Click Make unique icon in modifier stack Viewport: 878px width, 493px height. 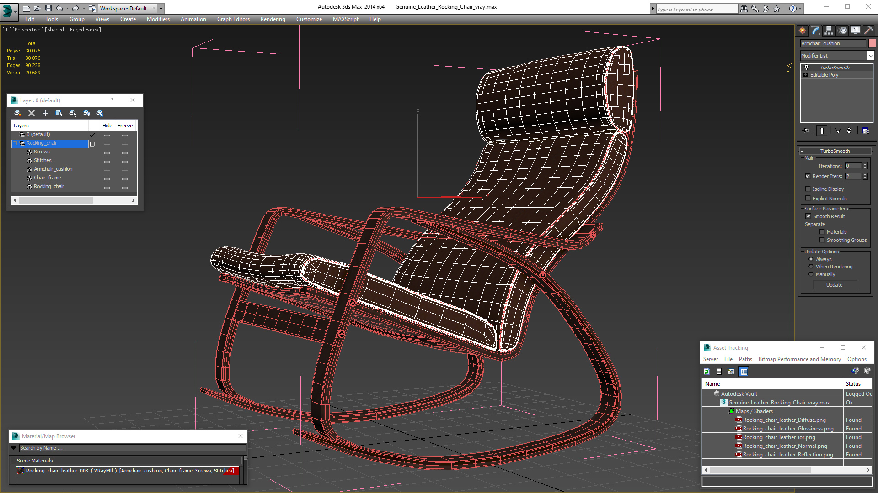tap(838, 131)
